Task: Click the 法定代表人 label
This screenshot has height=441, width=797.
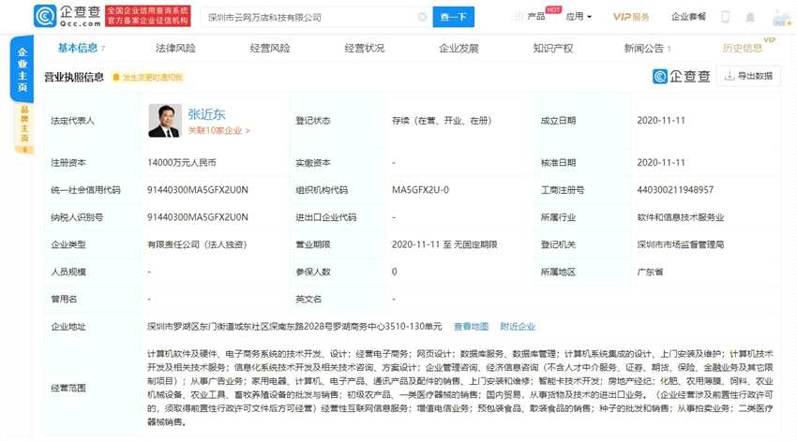Action: 73,121
